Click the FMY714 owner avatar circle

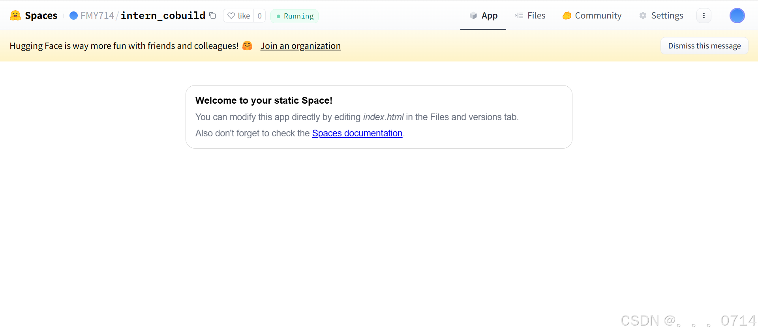[73, 15]
